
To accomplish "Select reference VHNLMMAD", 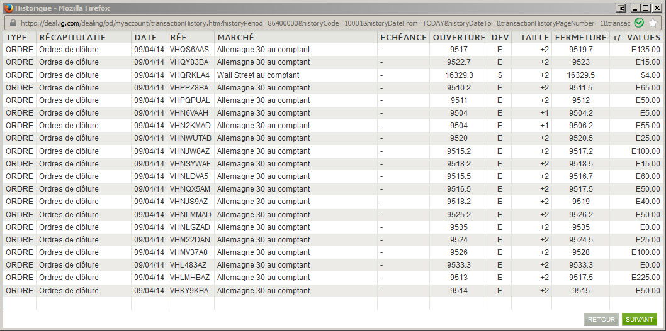I will (190, 215).
